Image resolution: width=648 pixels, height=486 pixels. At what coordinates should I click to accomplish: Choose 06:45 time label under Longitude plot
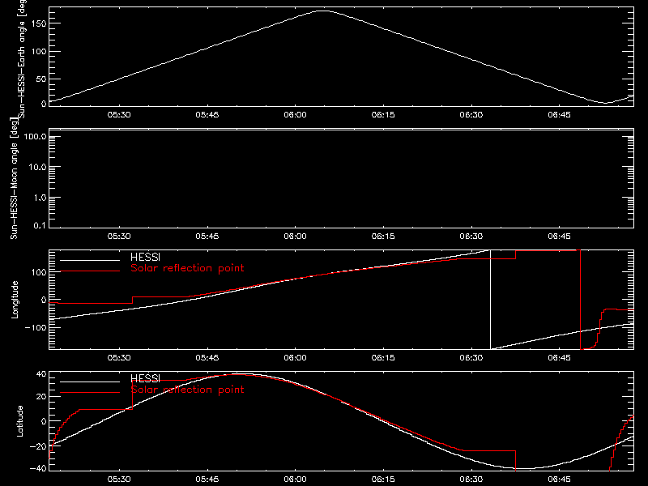[559, 358]
